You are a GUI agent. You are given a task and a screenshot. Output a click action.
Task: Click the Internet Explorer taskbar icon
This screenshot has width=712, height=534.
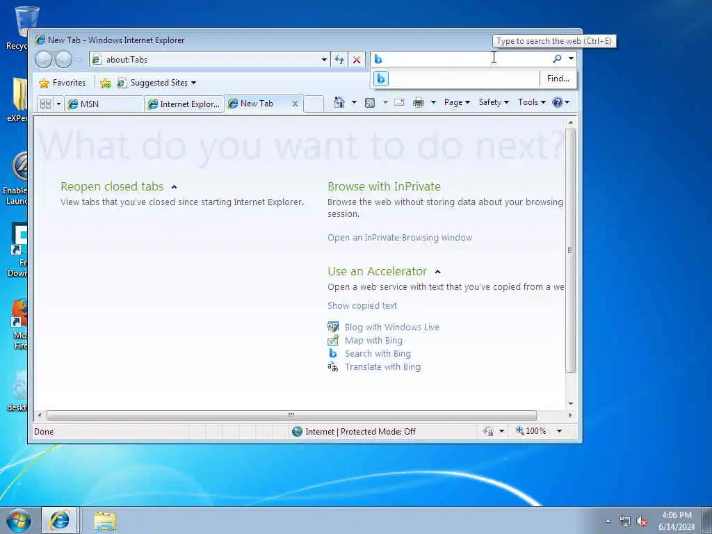(x=60, y=520)
